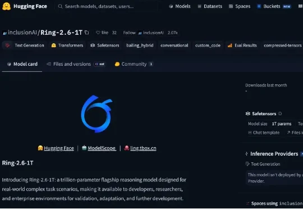Click the Downloads last month label
This screenshot has width=303, height=209.
266,85
